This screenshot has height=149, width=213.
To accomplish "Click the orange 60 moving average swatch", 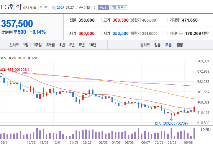I will (20, 58).
